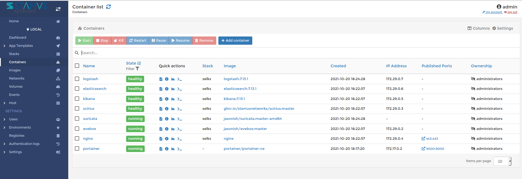Open logs icon for suricata container
The height and width of the screenshot is (179, 522).
point(161,119)
